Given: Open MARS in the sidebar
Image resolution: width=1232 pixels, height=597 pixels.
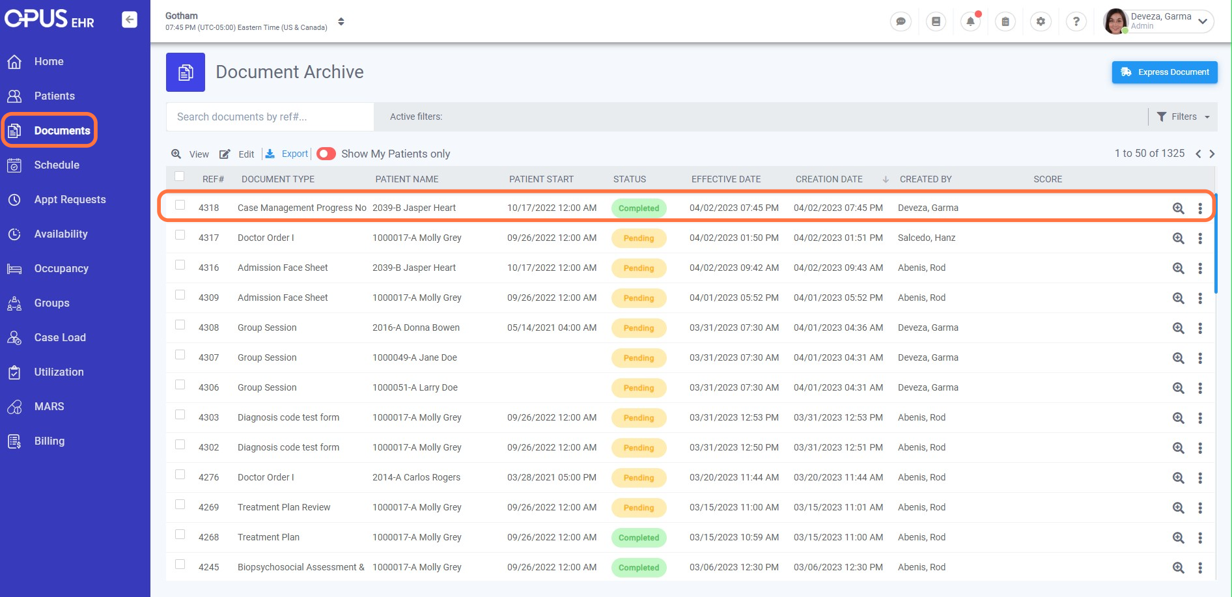Looking at the screenshot, I should pyautogui.click(x=49, y=406).
